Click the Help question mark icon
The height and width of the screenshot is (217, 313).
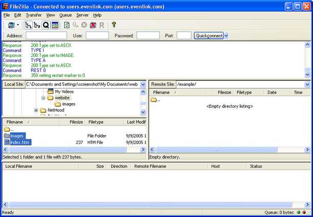tap(114, 25)
